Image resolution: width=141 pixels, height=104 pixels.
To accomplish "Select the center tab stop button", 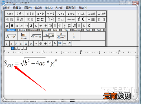I will tap(16, 48).
